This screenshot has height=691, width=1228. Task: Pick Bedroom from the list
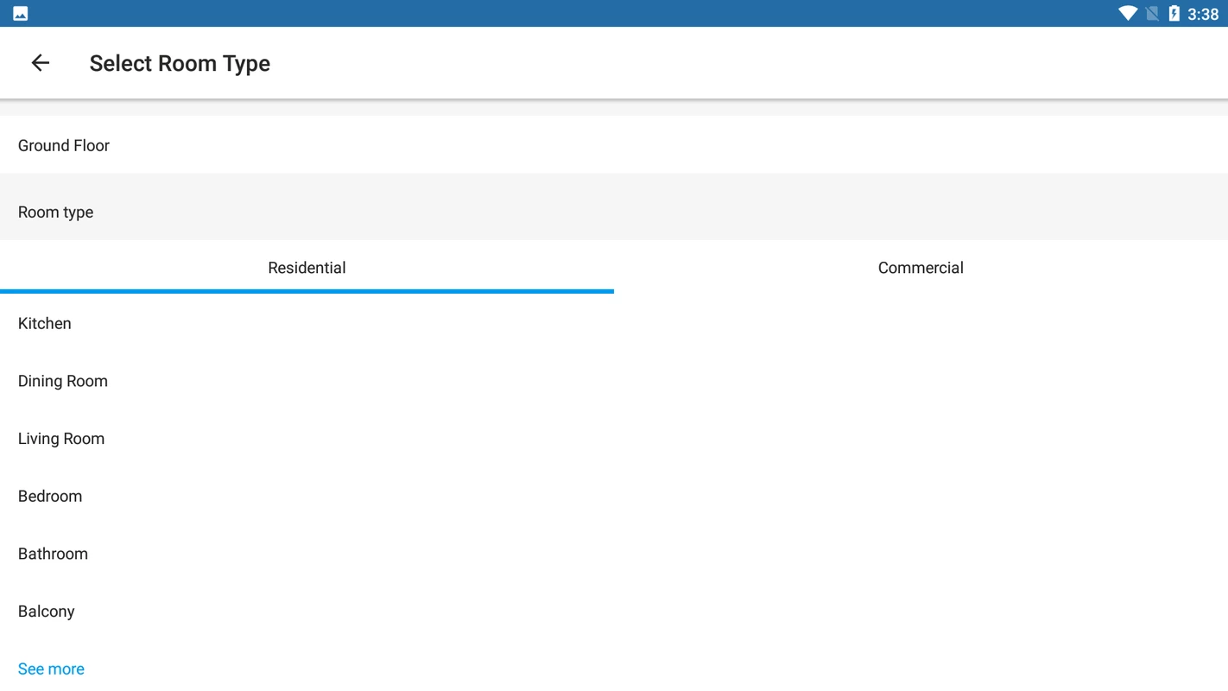(614, 496)
